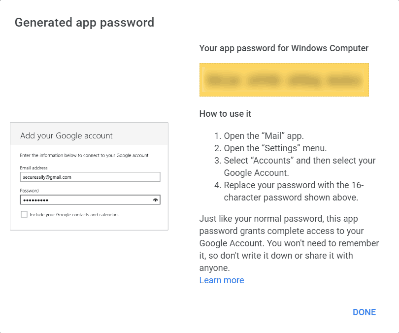Screen dimensions: 399x333
Task: Click the warning paragraph about complete access
Action: [288, 243]
